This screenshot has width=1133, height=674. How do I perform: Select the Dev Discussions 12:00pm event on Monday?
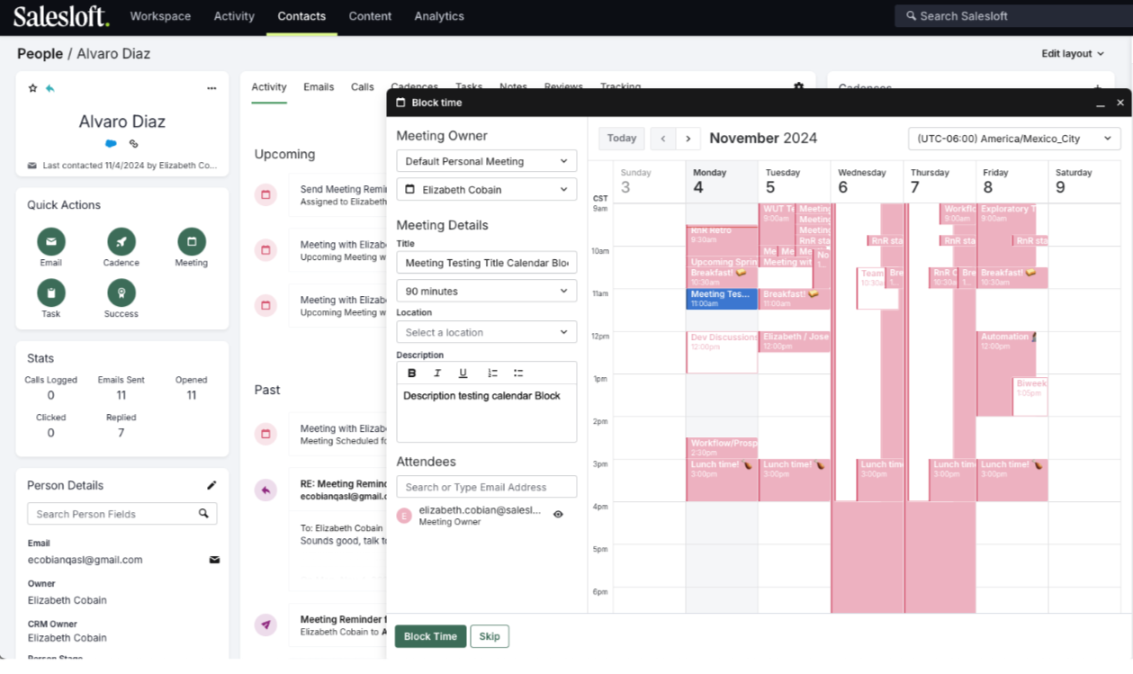(722, 352)
